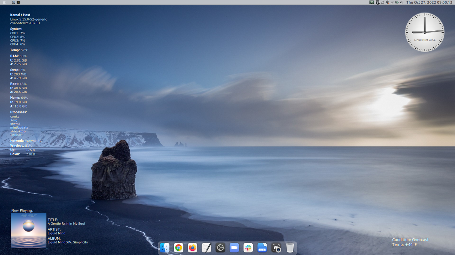Open the blue document app in the dock
The width and height of the screenshot is (455, 255).
[262, 248]
